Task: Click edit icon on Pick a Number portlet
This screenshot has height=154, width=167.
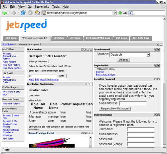Action: coord(82,49)
